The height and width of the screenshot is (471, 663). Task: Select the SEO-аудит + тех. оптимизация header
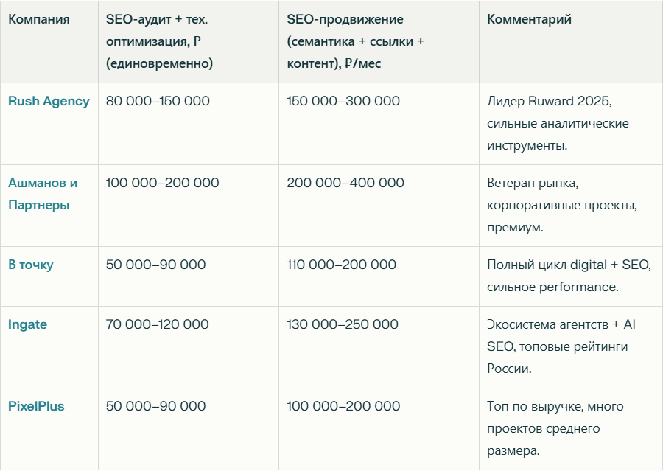(159, 41)
